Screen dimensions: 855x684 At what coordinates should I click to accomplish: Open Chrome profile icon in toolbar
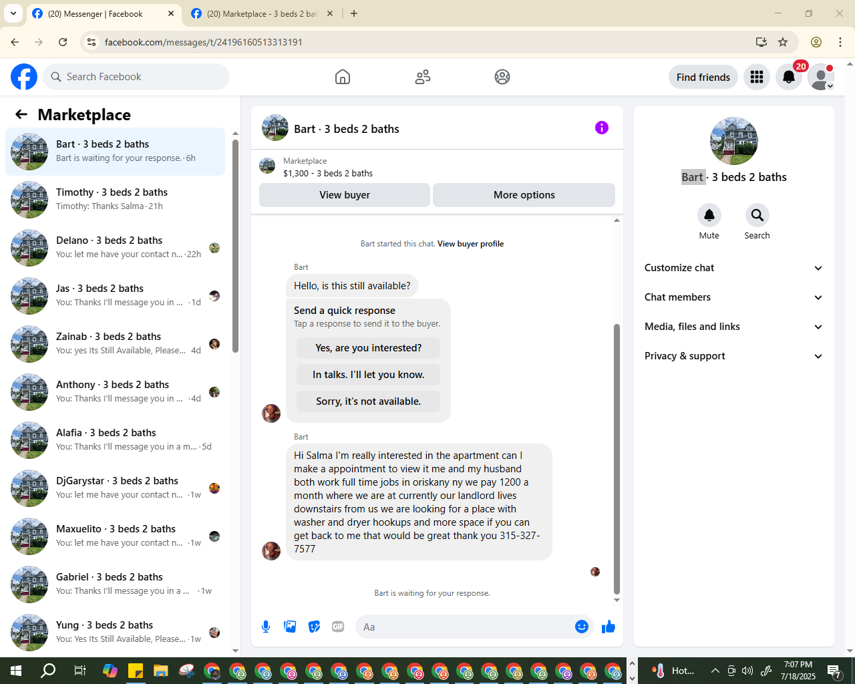[x=816, y=42]
